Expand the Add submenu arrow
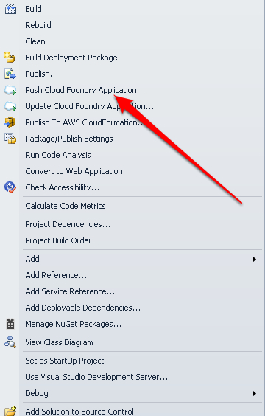265x416 pixels. (255, 259)
